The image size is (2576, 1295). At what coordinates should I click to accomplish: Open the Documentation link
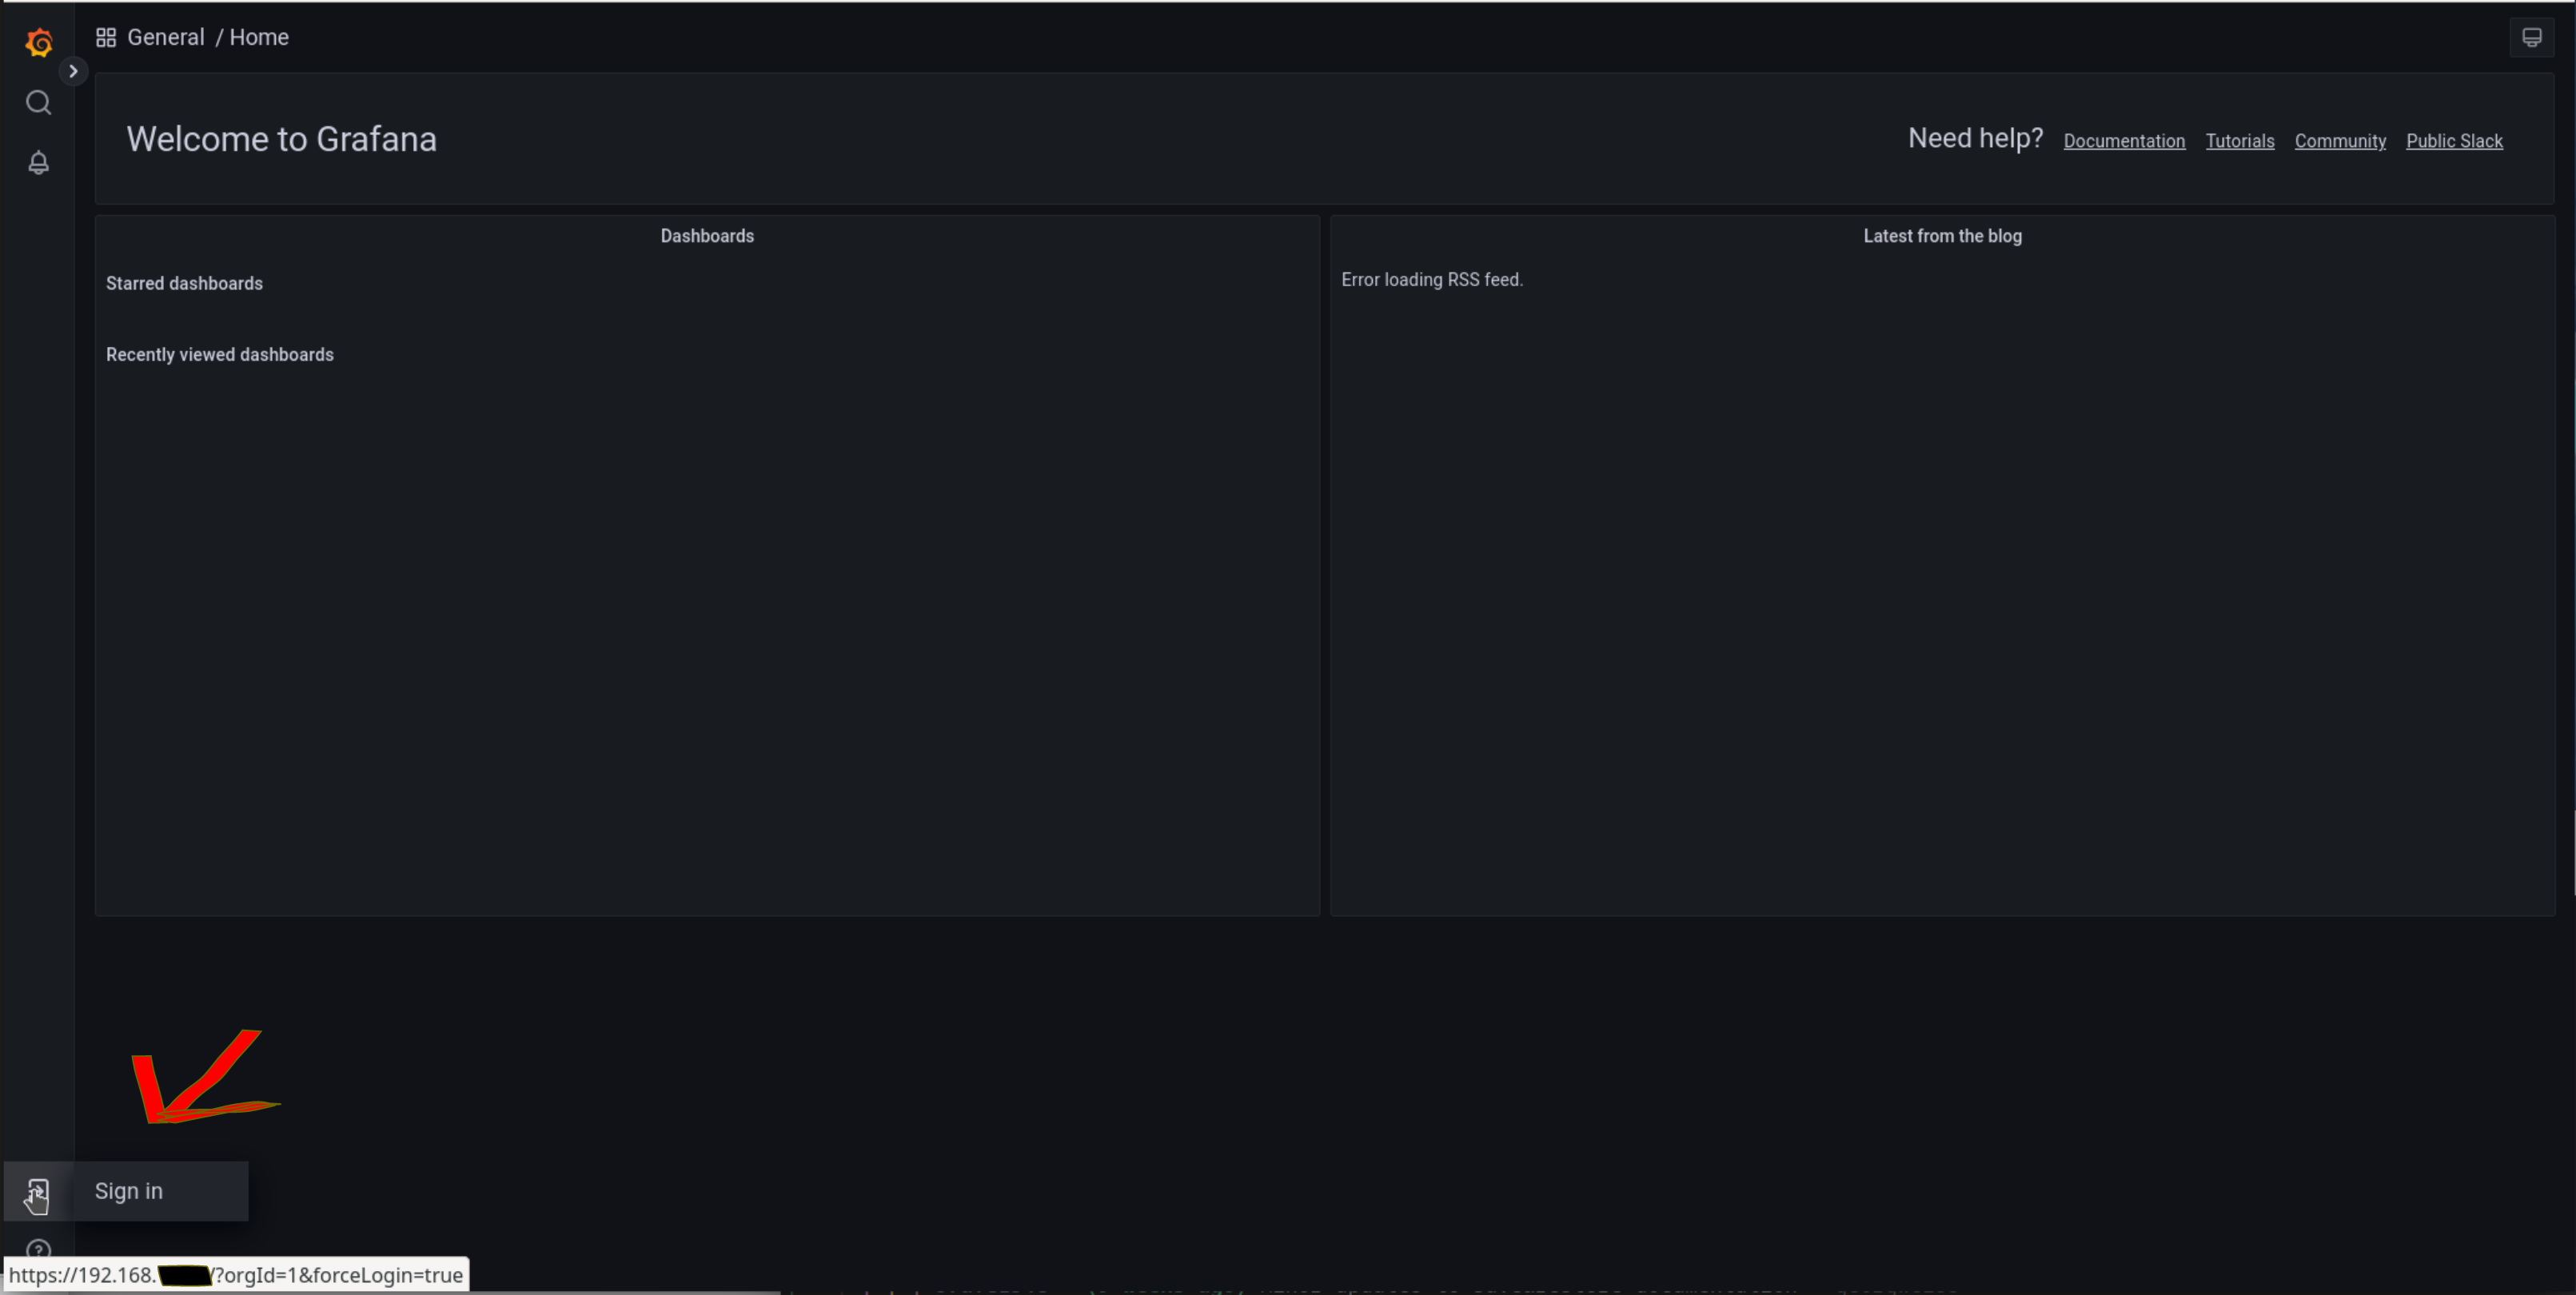[2124, 141]
